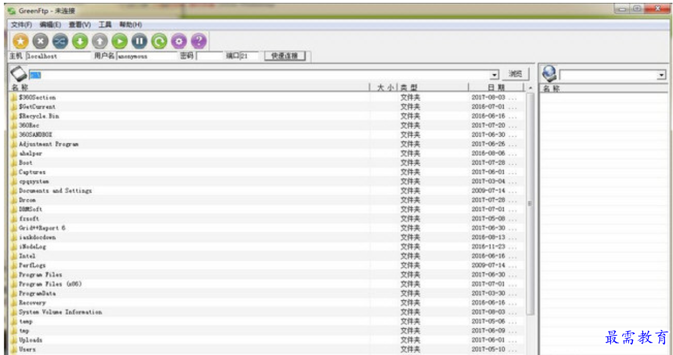Focus the 端口 port field showing 21

pyautogui.click(x=249, y=56)
